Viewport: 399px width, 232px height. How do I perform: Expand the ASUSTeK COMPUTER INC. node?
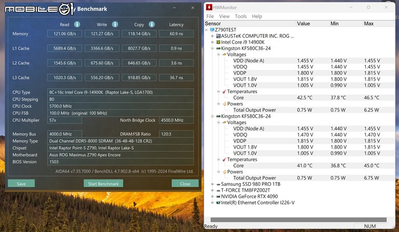(x=212, y=36)
